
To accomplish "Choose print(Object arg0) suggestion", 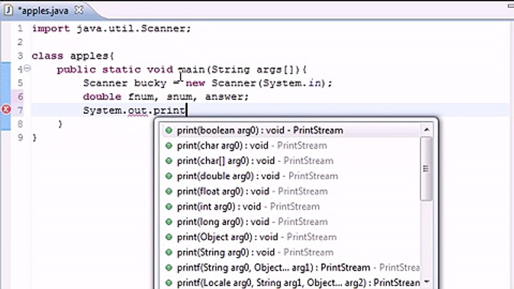I will (x=291, y=237).
